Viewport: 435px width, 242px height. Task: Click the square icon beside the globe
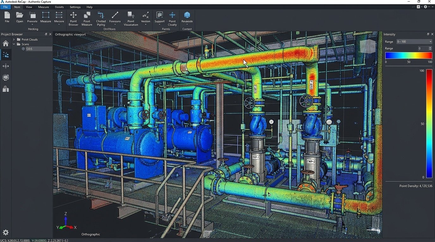tap(419, 7)
